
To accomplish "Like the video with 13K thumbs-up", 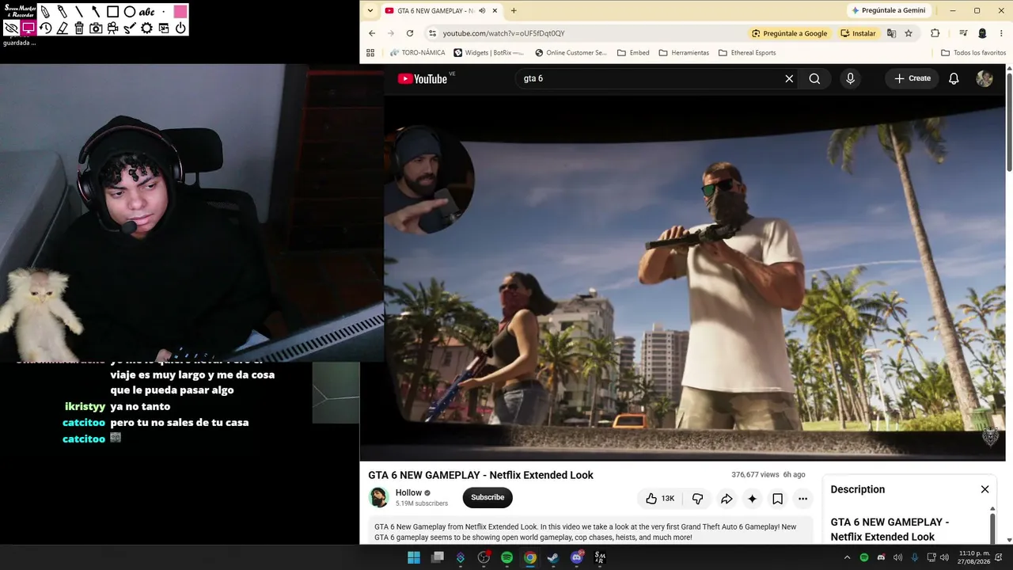I will (x=660, y=498).
